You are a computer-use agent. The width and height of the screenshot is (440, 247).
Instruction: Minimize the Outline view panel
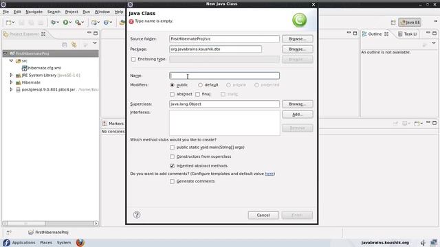click(428, 33)
